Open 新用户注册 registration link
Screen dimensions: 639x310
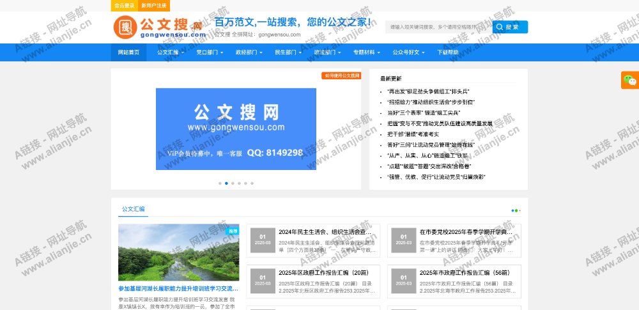click(154, 6)
